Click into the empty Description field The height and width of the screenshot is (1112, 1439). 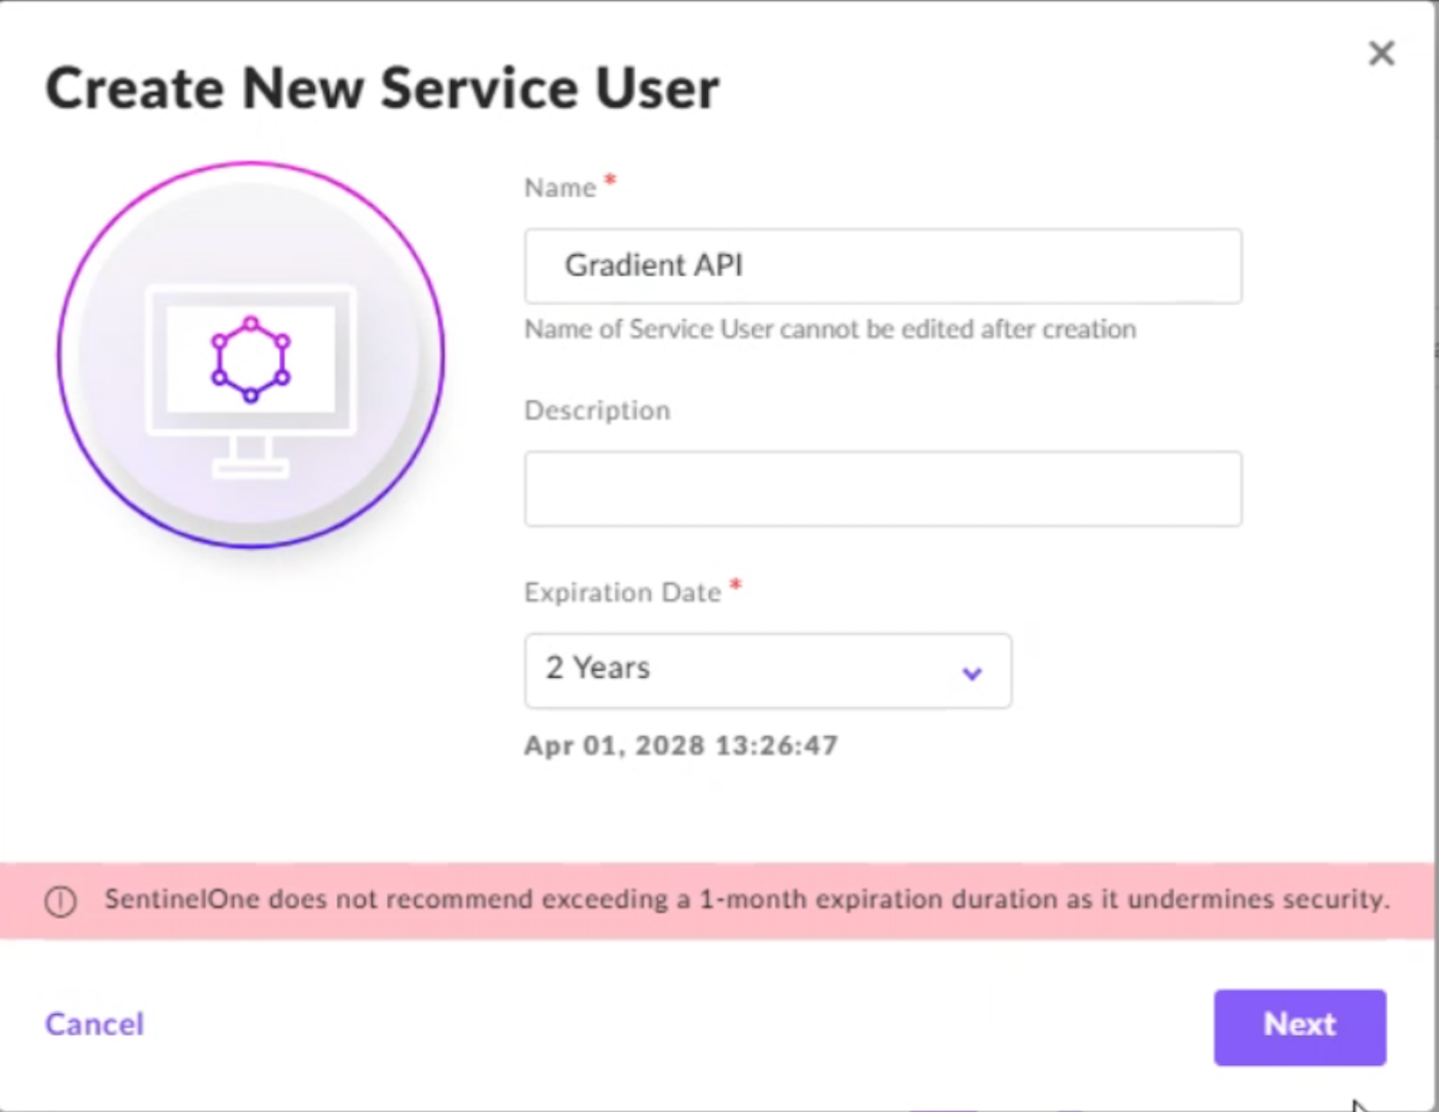[x=883, y=489]
